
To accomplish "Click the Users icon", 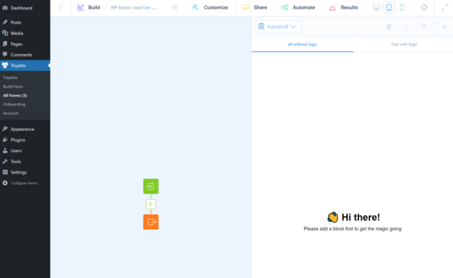I will point(5,151).
